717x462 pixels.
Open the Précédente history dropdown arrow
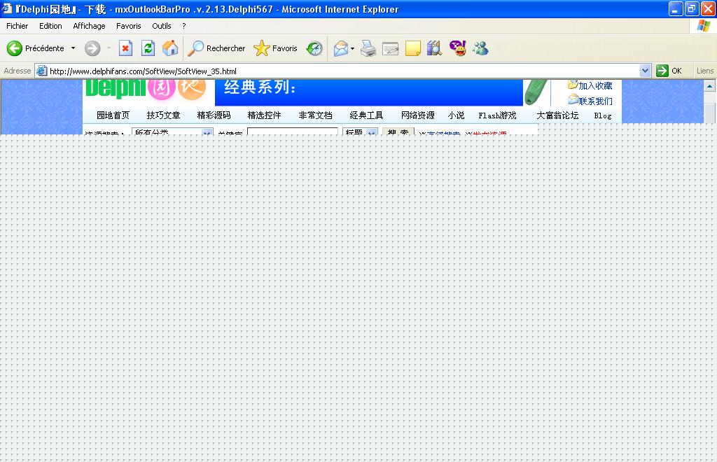click(x=73, y=48)
